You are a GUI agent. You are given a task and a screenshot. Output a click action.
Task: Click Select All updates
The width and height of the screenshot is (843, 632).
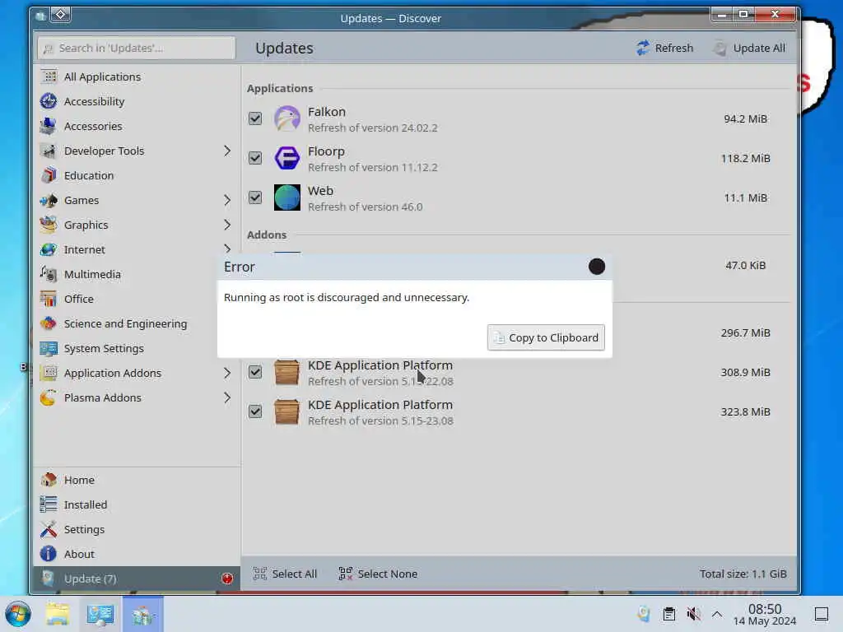(285, 574)
